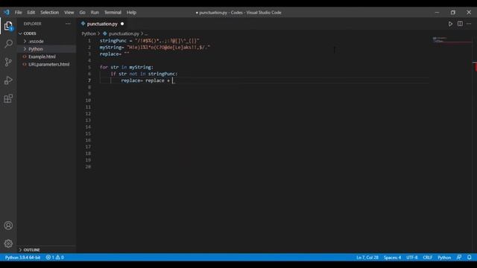477x268 pixels.
Task: Place cursor on the stringPunc line
Action: click(x=150, y=41)
